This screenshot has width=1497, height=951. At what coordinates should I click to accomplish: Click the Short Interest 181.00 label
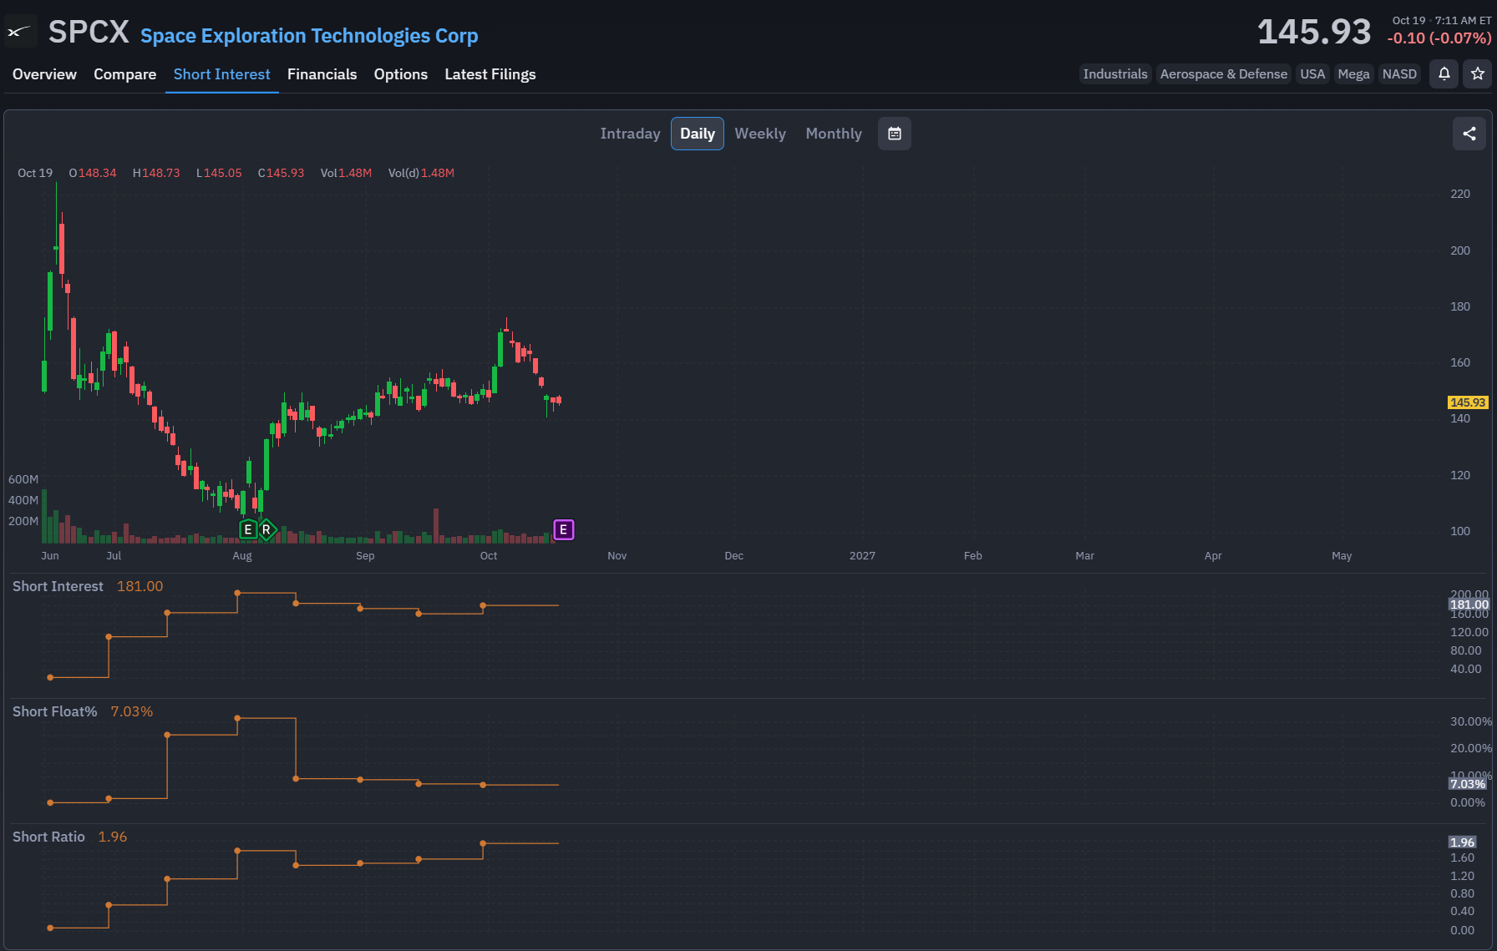pos(88,586)
